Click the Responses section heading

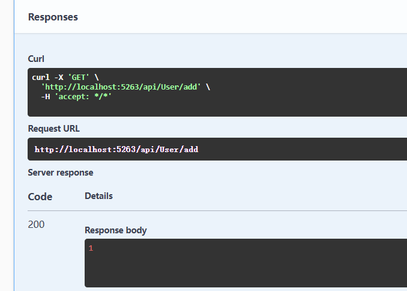pos(53,17)
